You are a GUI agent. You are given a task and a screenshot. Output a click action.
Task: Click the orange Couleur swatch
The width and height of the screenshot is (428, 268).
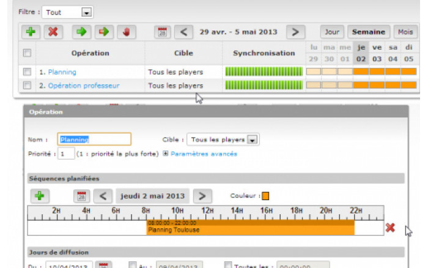coord(265,196)
